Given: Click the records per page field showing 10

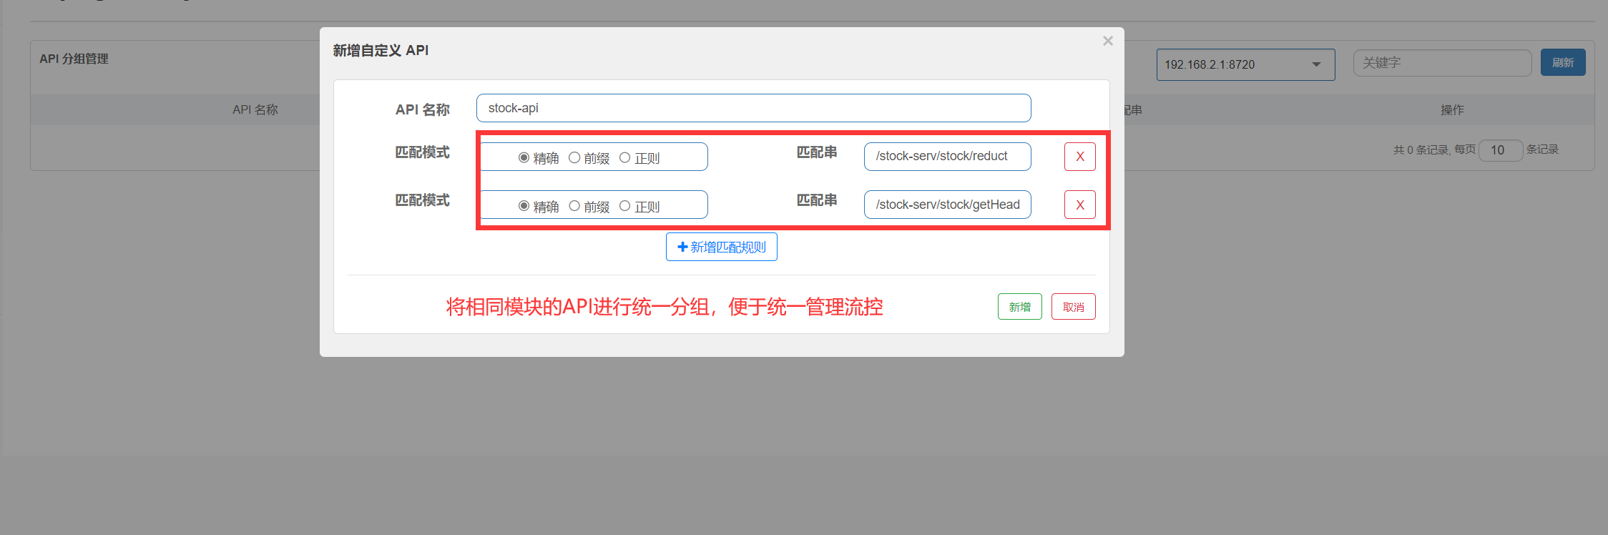Looking at the screenshot, I should point(1500,150).
